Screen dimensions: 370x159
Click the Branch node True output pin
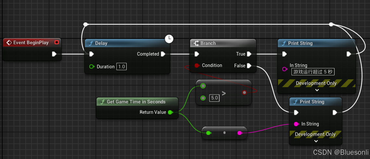[249, 54]
